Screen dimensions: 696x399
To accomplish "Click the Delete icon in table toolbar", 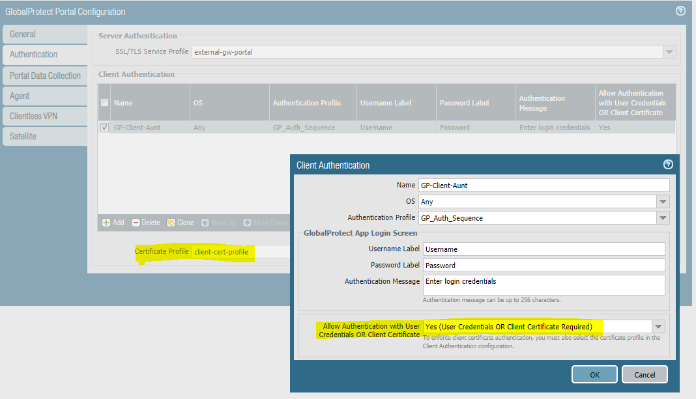I will 136,223.
